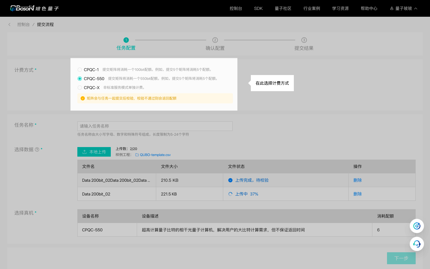The width and height of the screenshot is (430, 269).
Task: Click the 下一步 button
Action: click(401, 258)
